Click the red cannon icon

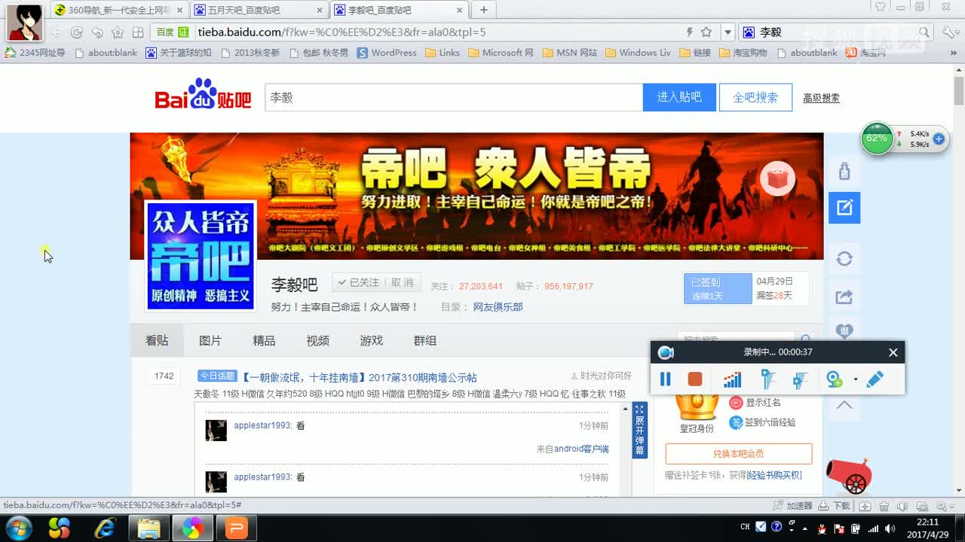(x=850, y=476)
